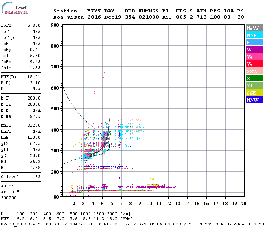The height and width of the screenshot is (227, 265).
Task: Click the 021000 time value in header
Action: 149,17
